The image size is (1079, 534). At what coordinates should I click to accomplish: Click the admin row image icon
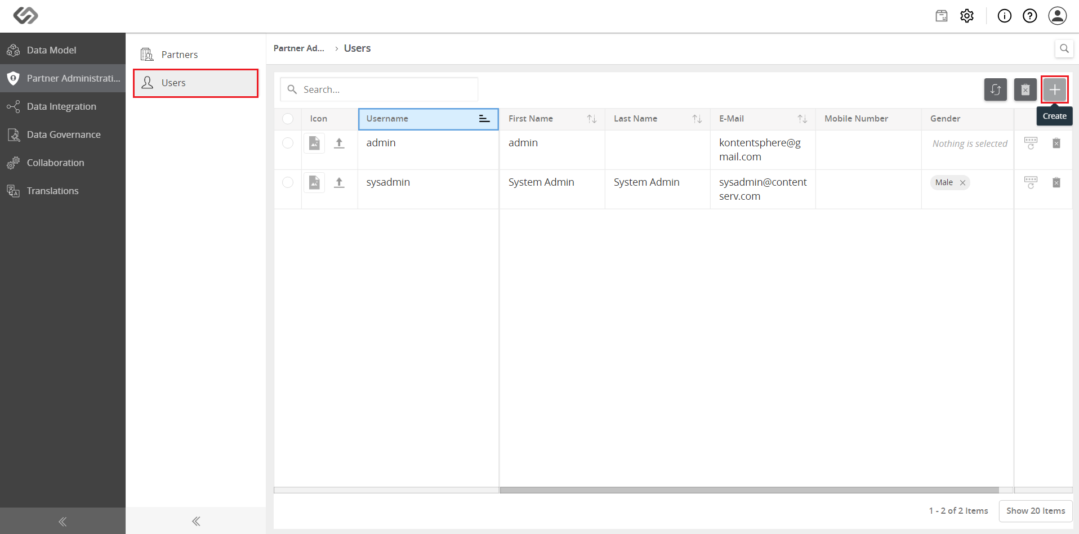point(314,143)
